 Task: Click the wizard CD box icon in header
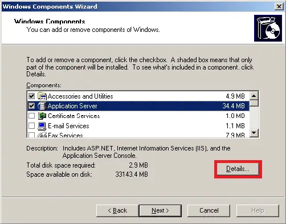coord(268,28)
